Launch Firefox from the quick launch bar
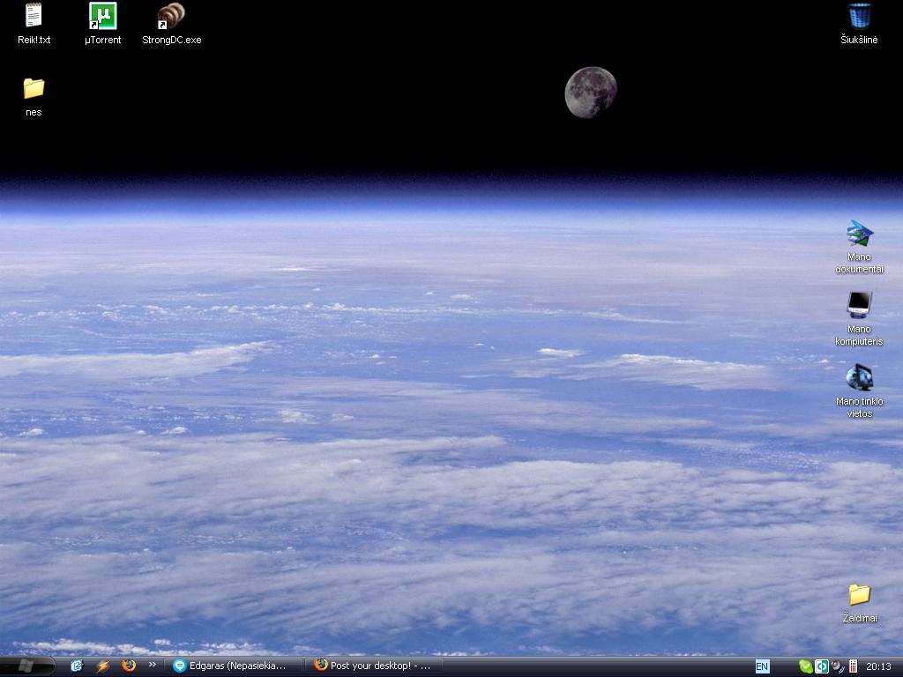The image size is (903, 677). click(129, 666)
